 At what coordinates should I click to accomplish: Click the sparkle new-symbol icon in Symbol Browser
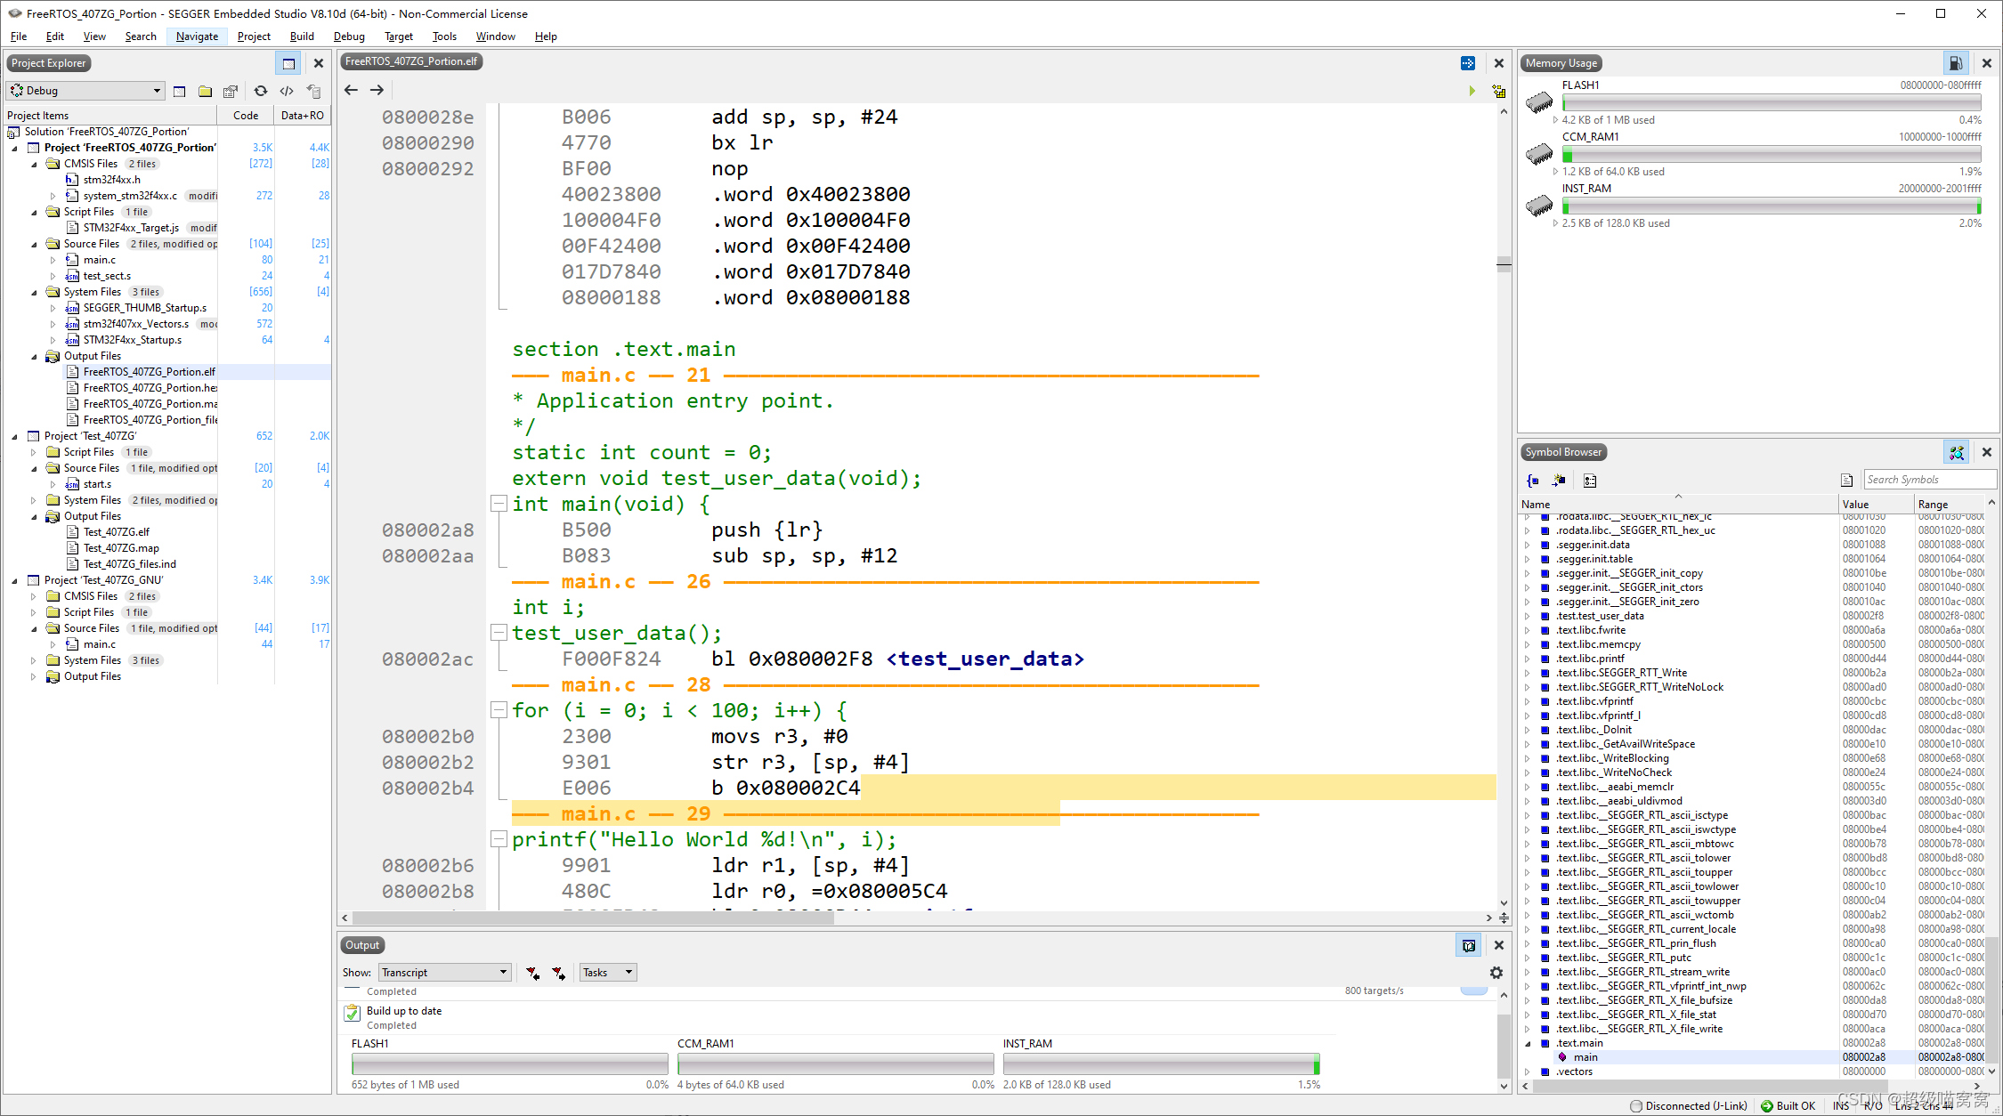pos(1559,481)
